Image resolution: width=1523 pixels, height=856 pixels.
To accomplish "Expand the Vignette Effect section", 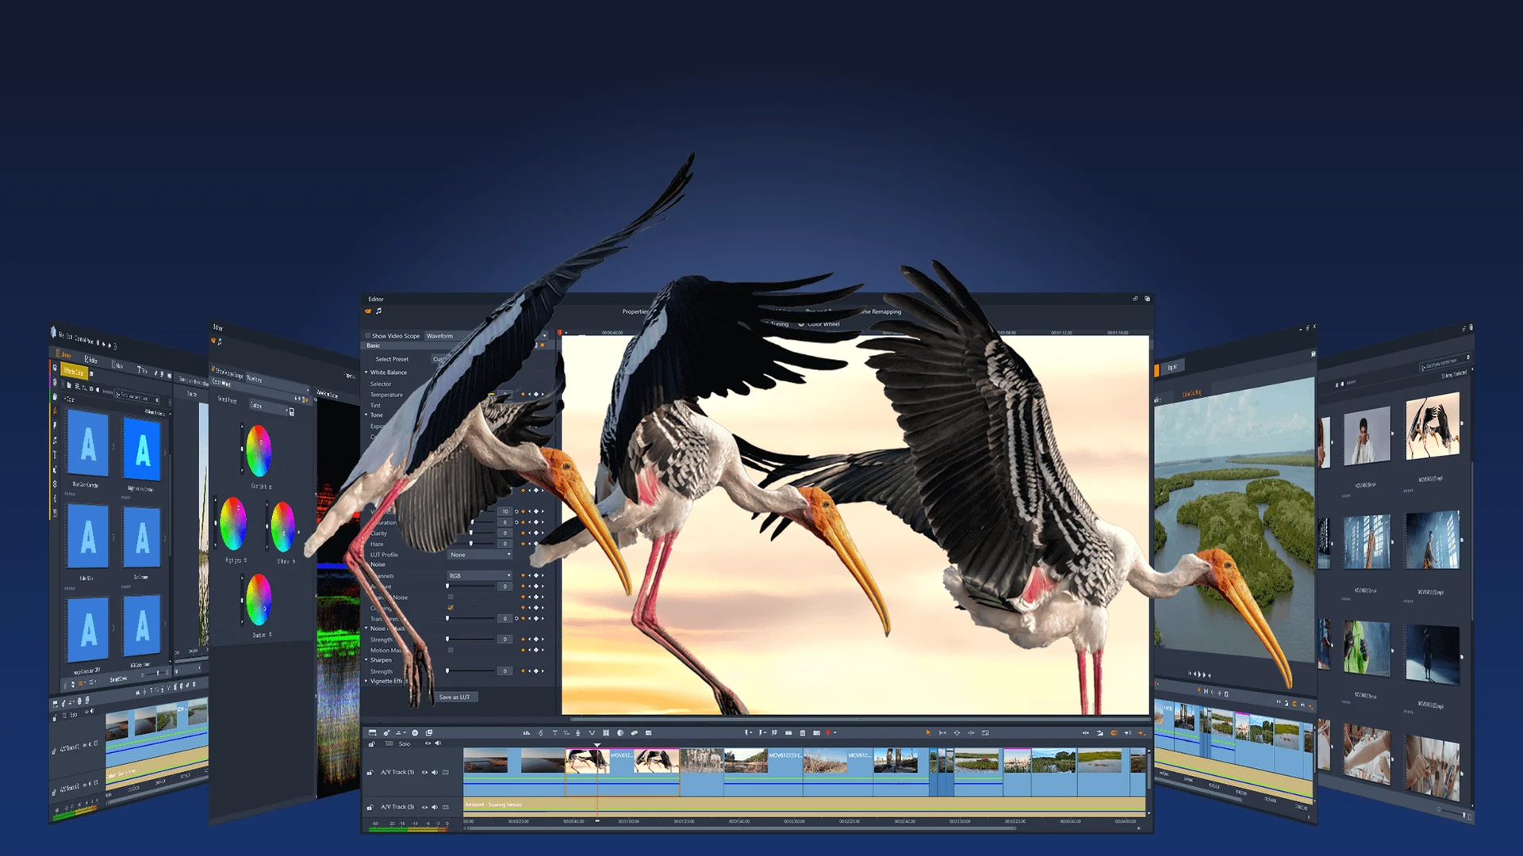I will tap(366, 681).
